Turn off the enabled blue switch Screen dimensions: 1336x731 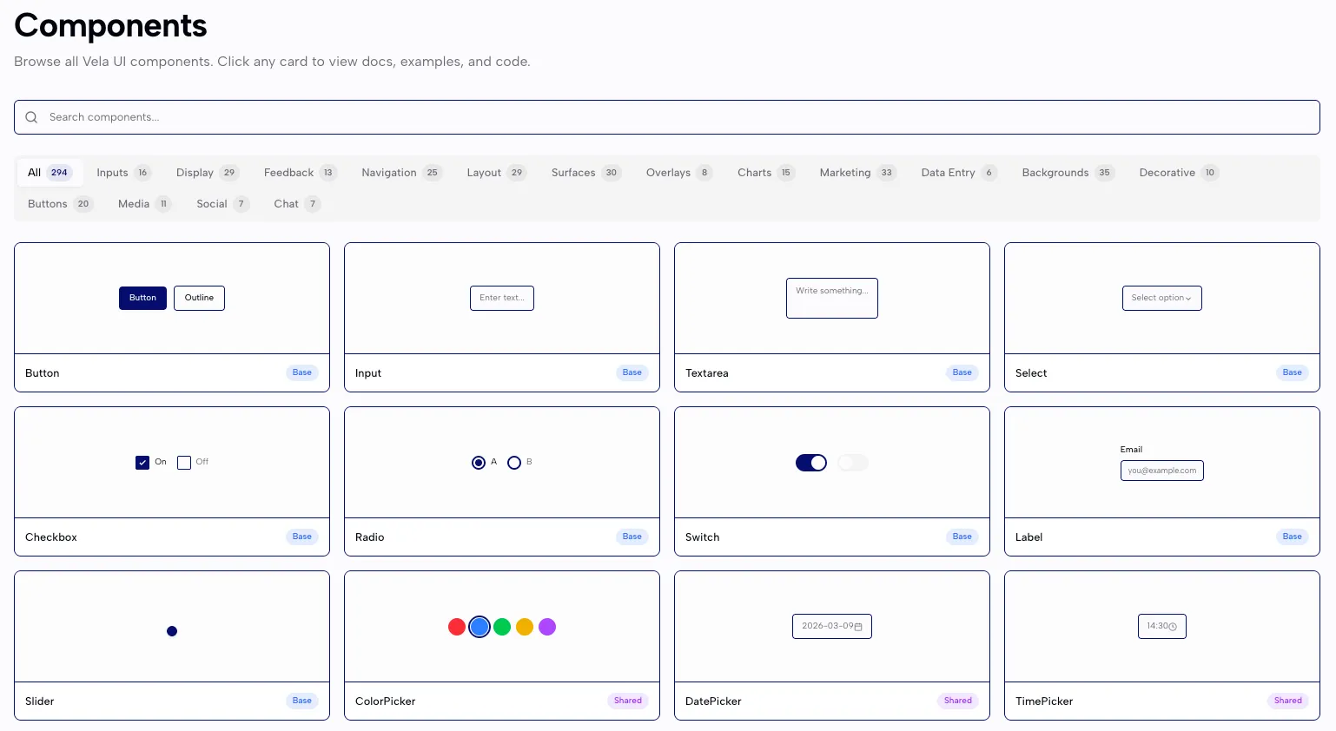[811, 463]
